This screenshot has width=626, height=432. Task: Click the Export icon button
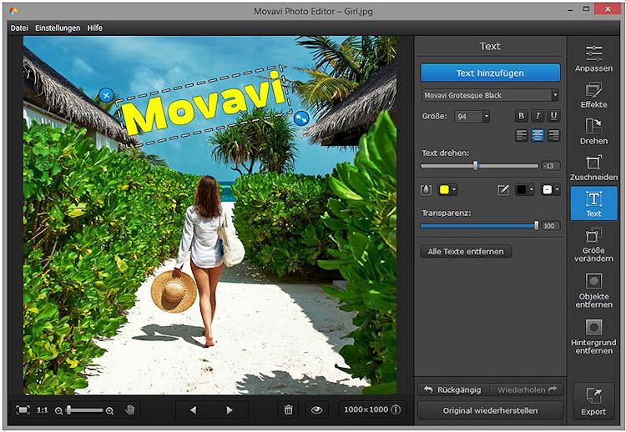point(593,401)
